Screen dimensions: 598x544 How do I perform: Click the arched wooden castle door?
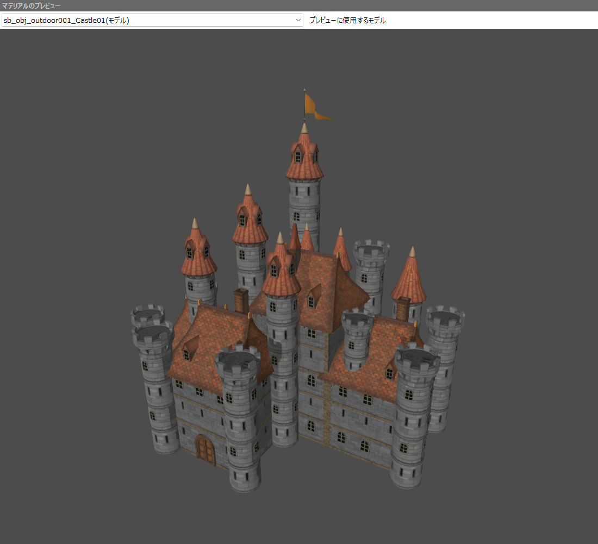click(x=205, y=450)
